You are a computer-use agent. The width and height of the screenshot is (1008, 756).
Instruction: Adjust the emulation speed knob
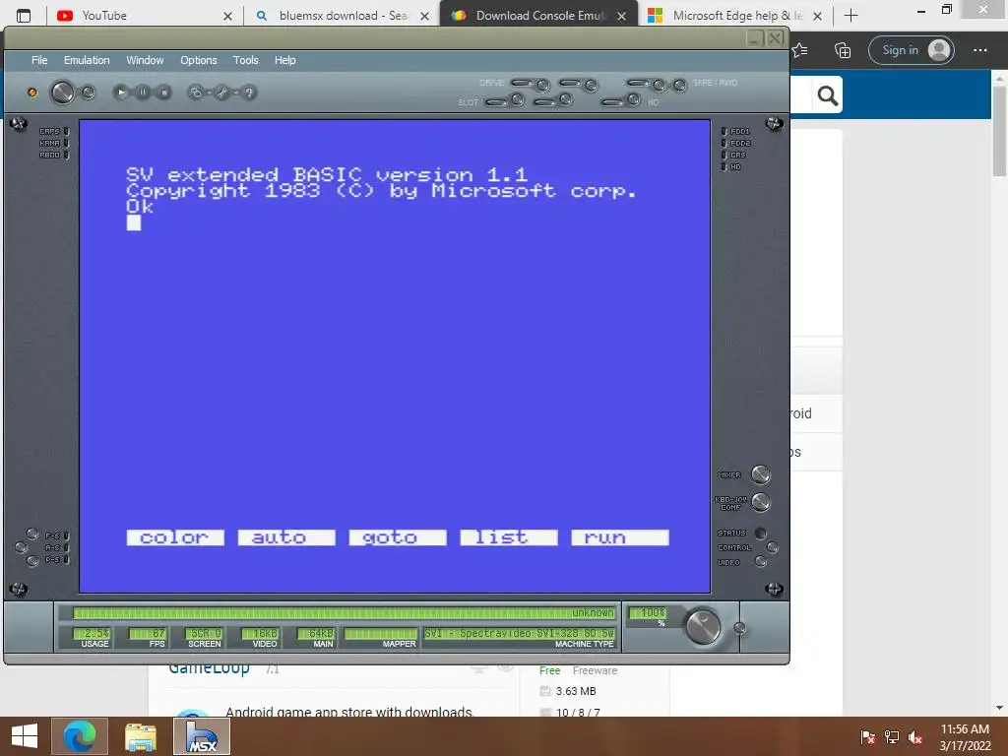point(703,626)
